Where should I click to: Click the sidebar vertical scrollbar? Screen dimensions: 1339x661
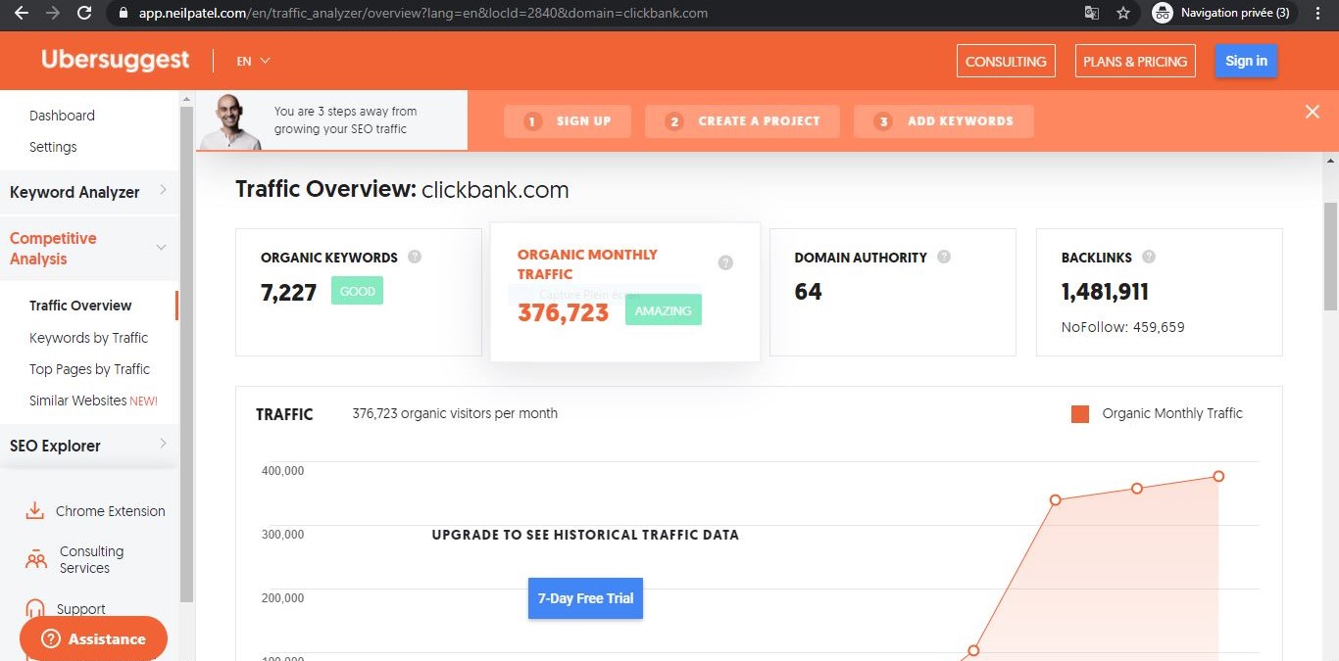tap(187, 353)
